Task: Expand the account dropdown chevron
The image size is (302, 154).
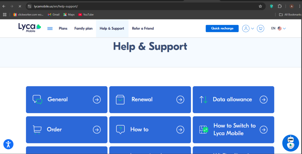Action: (x=252, y=29)
